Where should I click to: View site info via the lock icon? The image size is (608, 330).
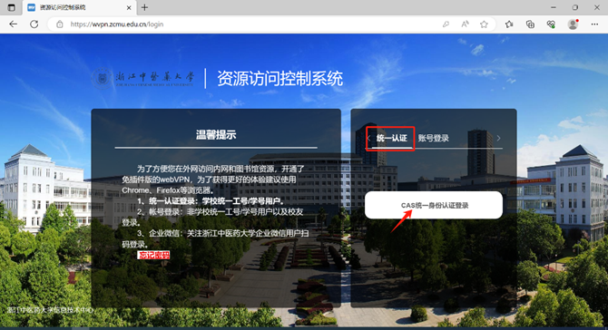[x=60, y=24]
